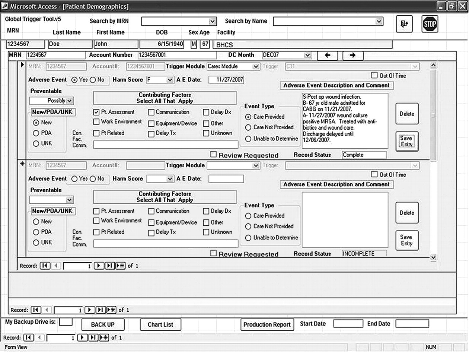This screenshot has width=469, height=352.
Task: Click scroll-up arrow of entries scrollbar
Action: (x=433, y=65)
